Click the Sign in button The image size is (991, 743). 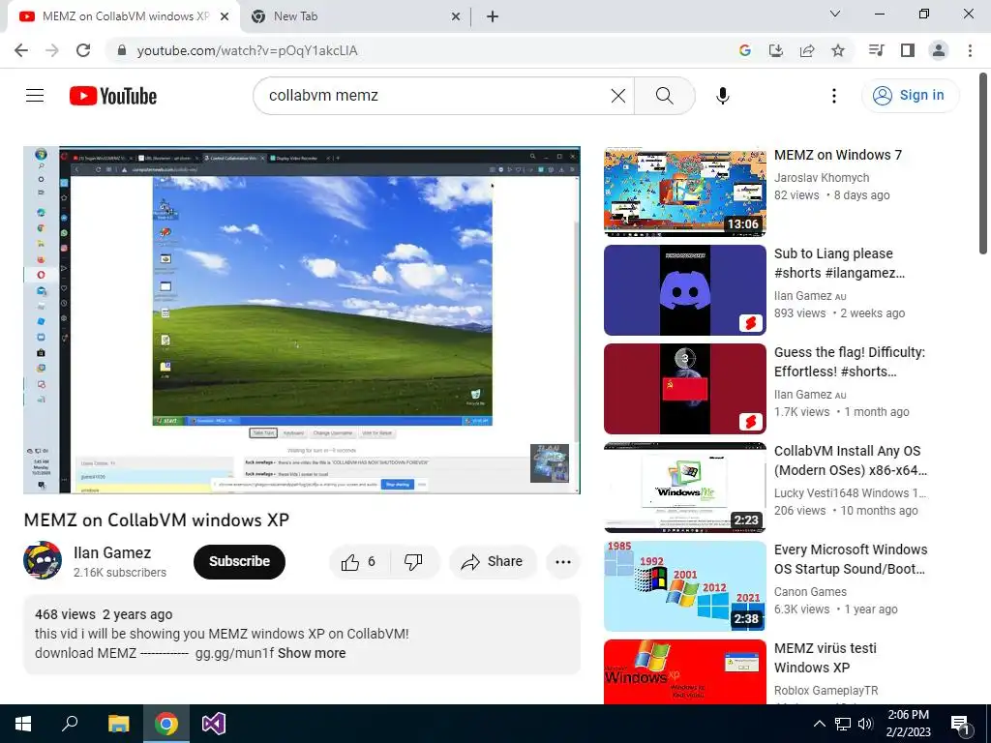[910, 96]
